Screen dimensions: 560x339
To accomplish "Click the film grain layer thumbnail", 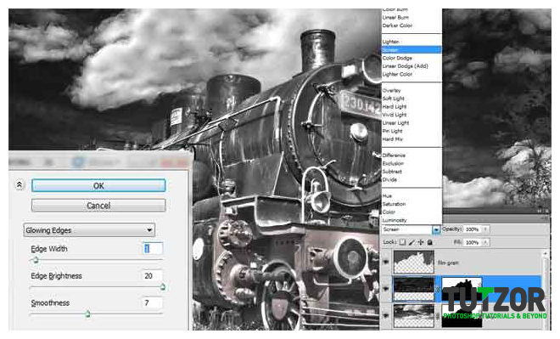I will [413, 263].
